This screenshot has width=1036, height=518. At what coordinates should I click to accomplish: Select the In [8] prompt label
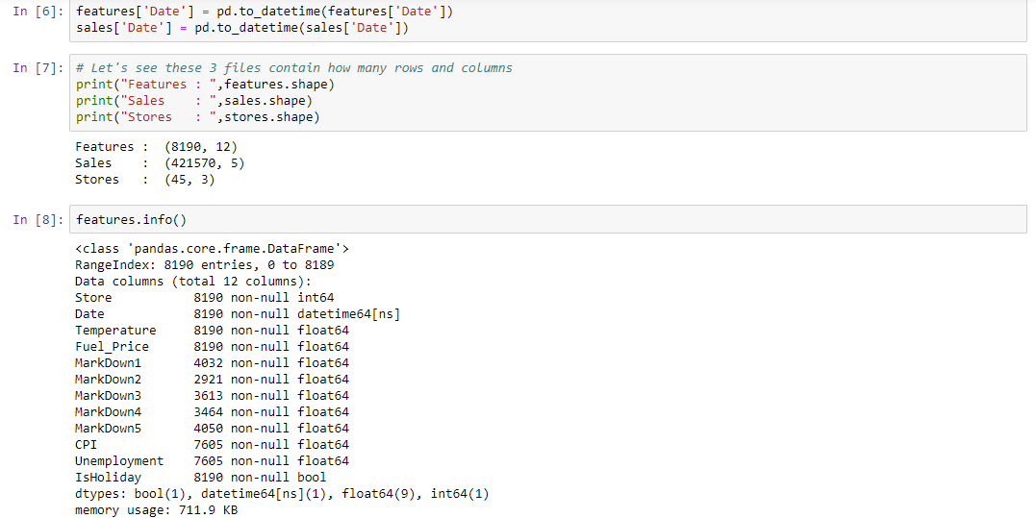pos(38,220)
